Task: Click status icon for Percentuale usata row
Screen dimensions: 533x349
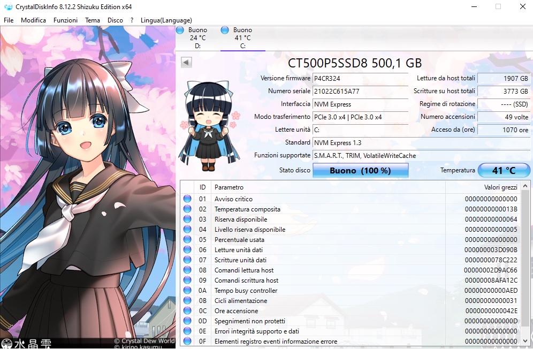Action: pyautogui.click(x=187, y=239)
